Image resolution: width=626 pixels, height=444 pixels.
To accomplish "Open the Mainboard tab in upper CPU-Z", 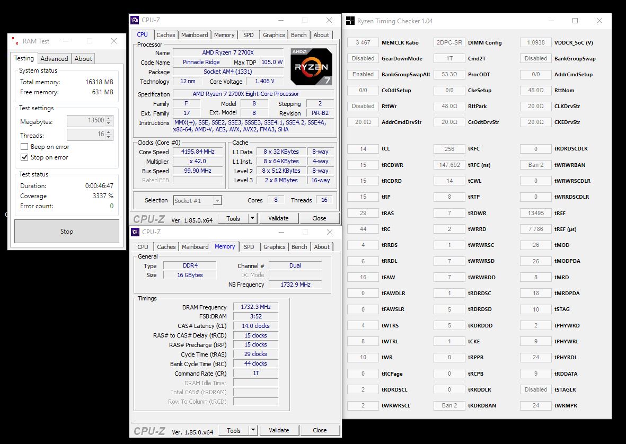I will pos(195,35).
